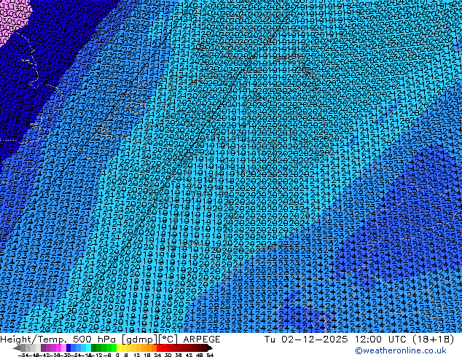
Task: Click the -54 label at the scale's start
Action: pos(23,355)
